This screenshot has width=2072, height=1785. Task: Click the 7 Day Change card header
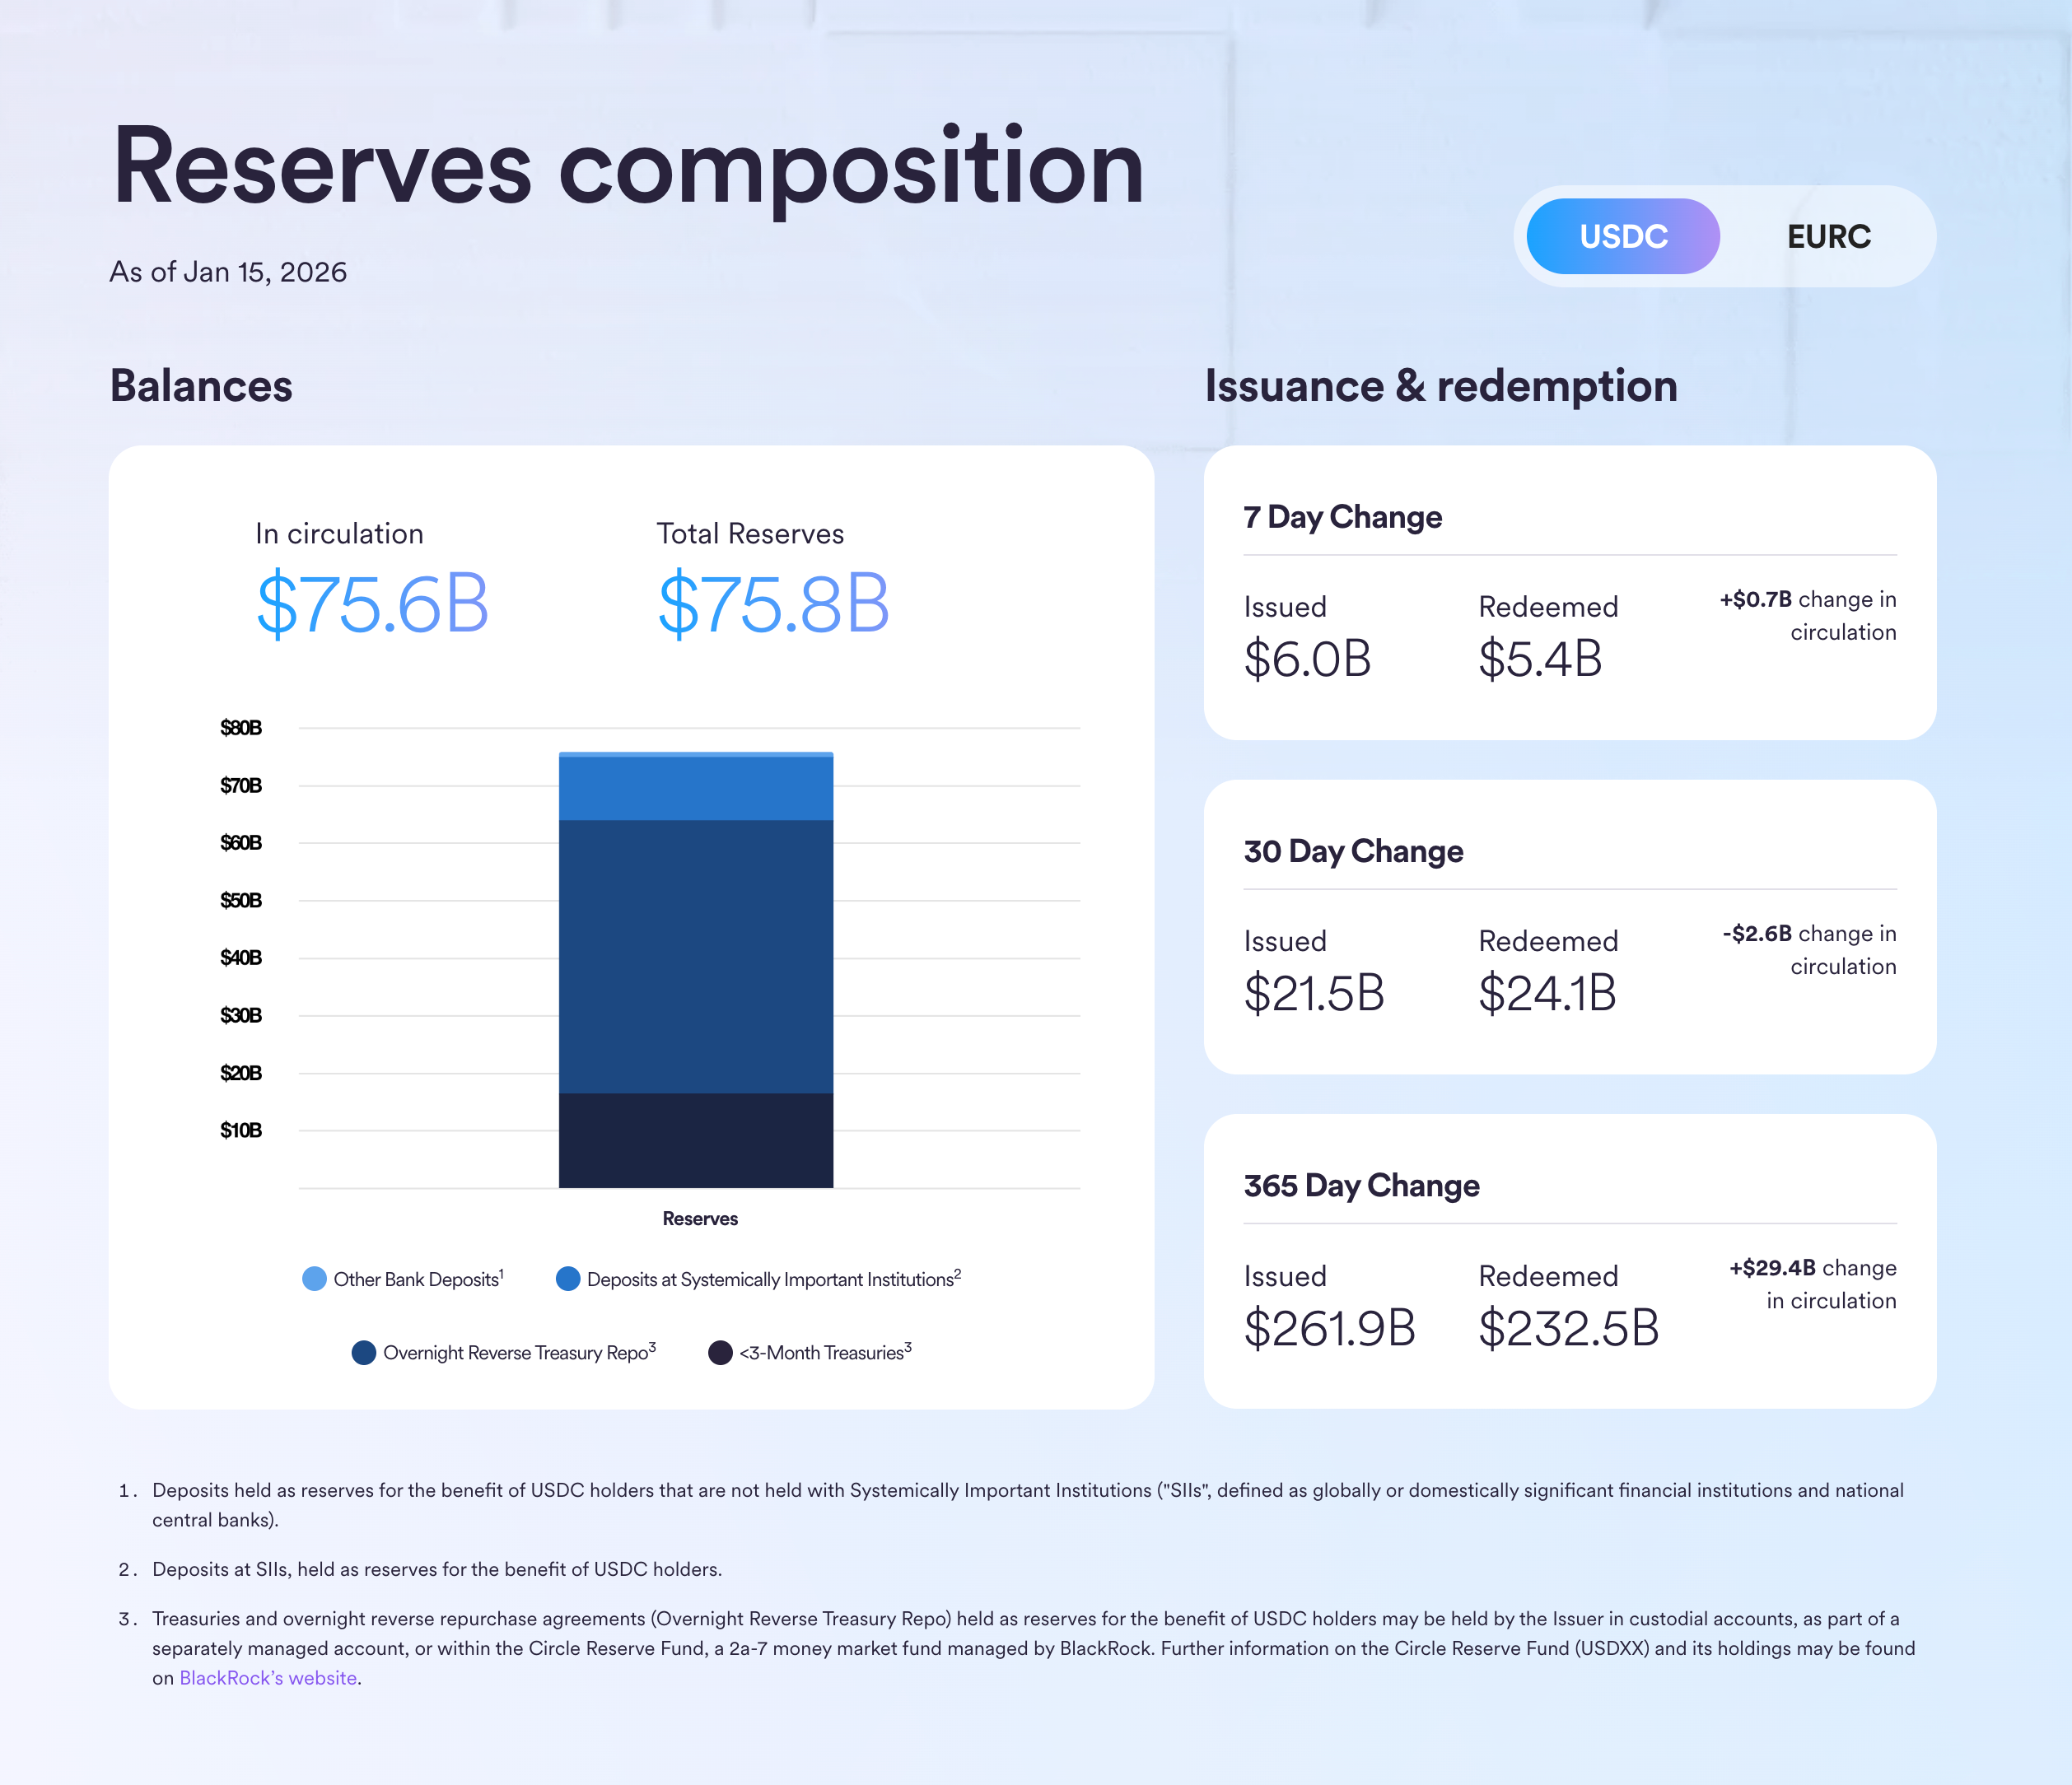(x=1342, y=517)
